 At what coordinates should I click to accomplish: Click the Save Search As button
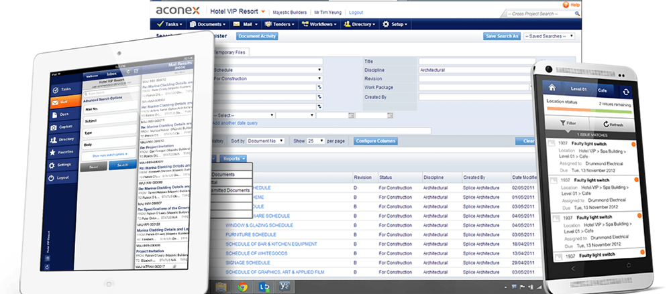pyautogui.click(x=502, y=36)
